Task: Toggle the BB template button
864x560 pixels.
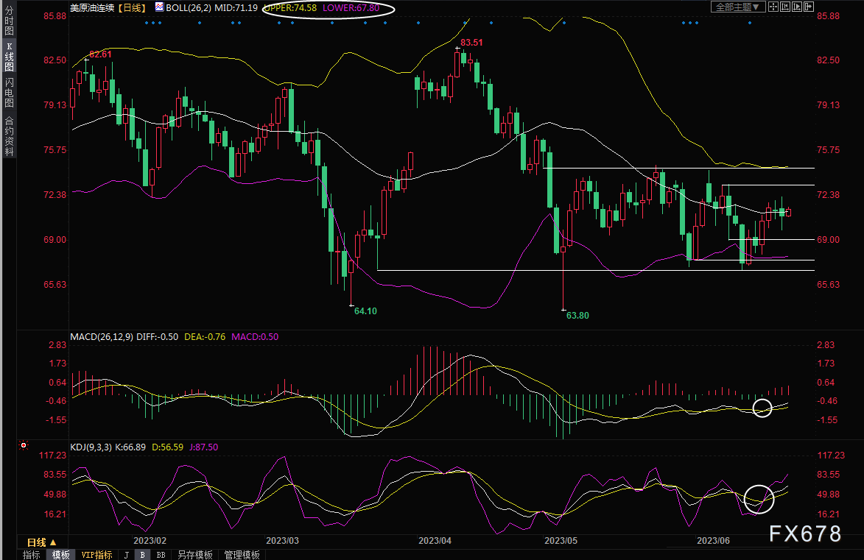Action: tap(161, 555)
